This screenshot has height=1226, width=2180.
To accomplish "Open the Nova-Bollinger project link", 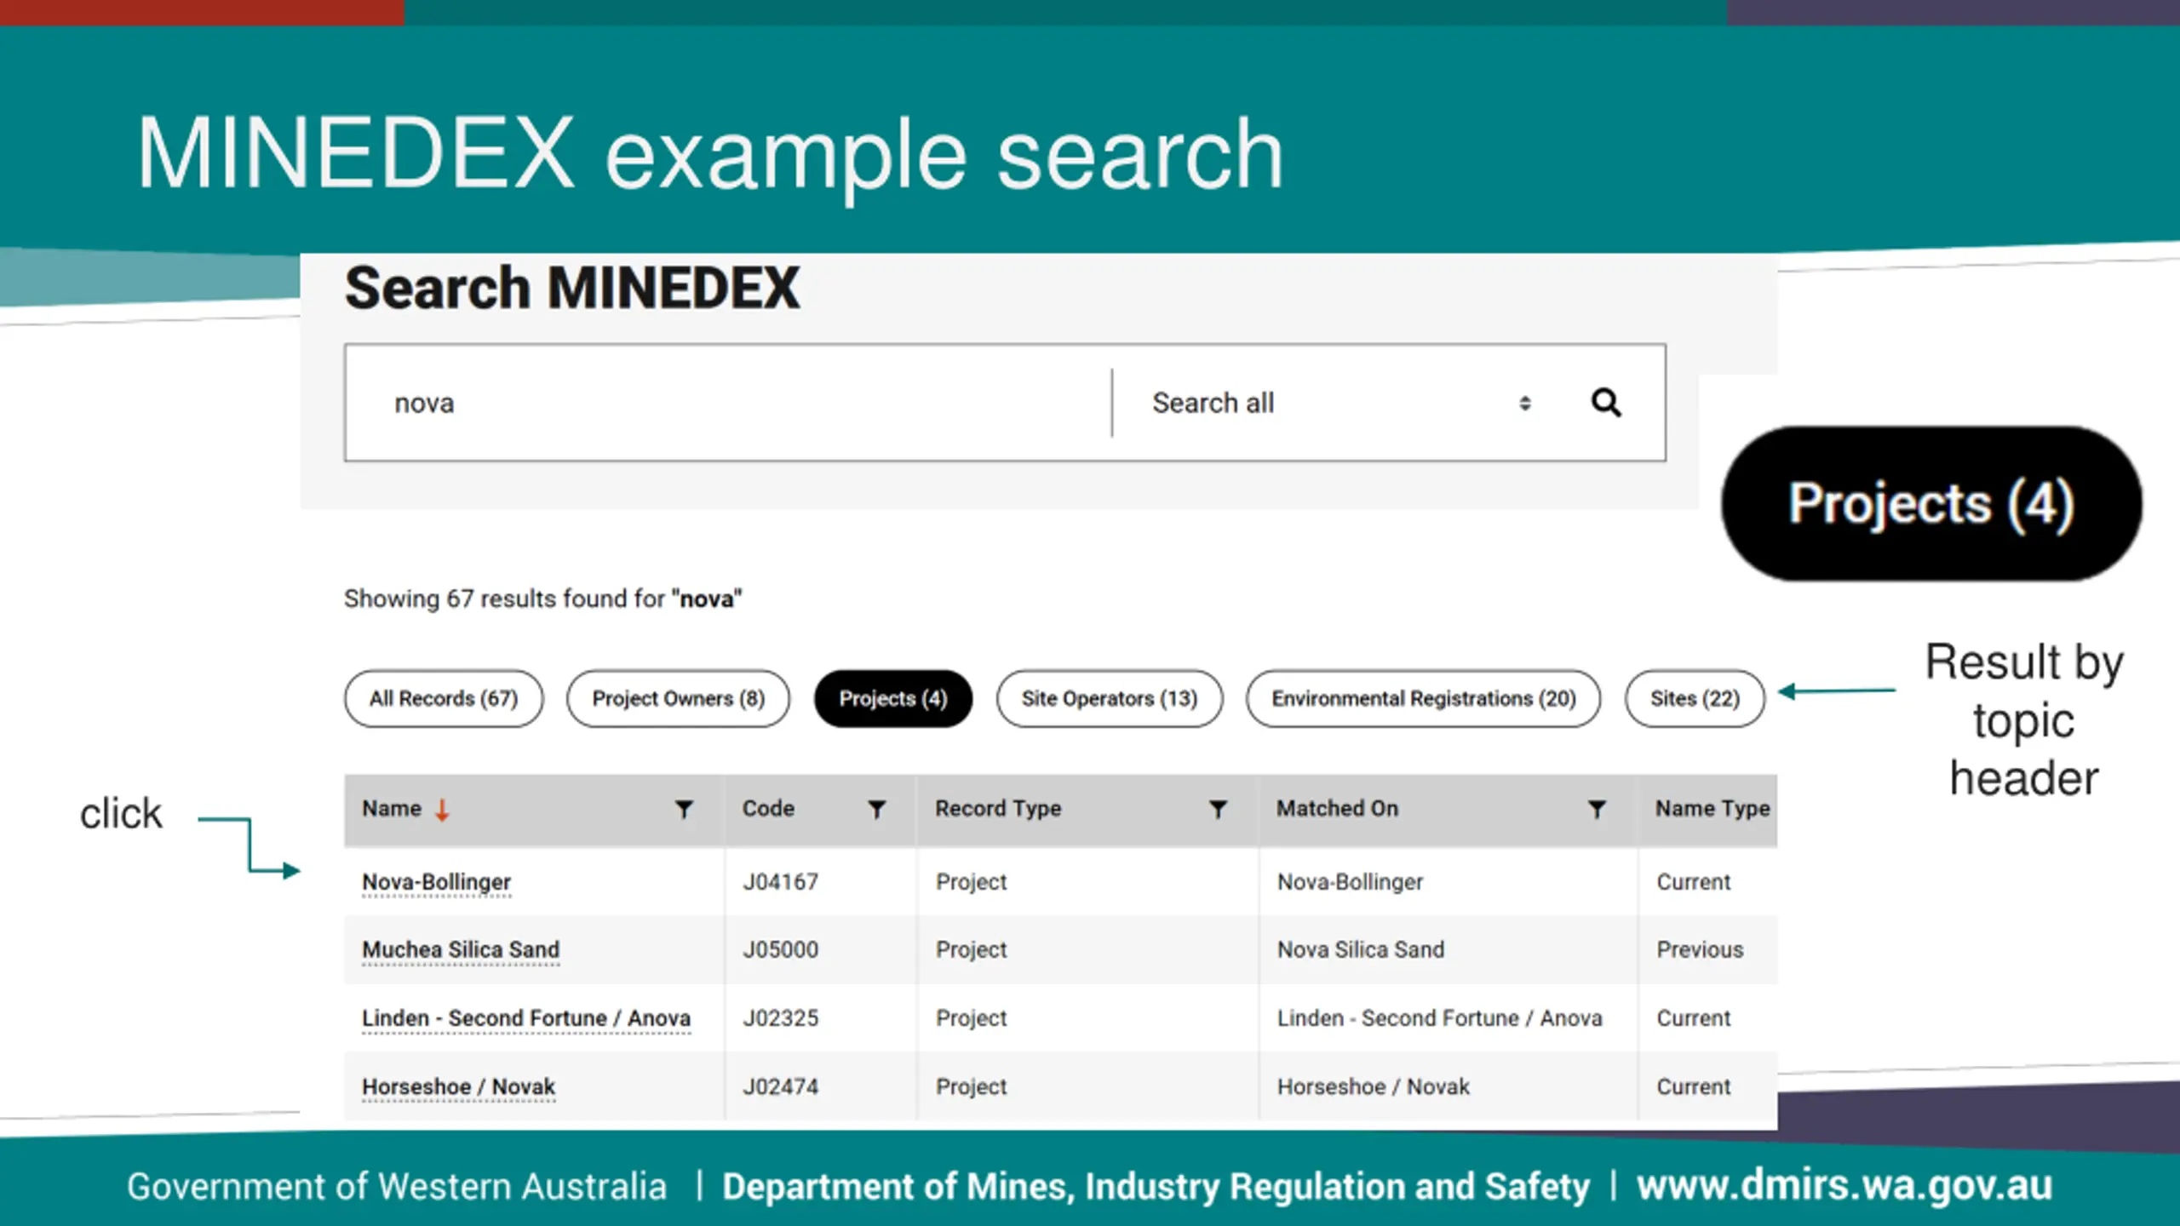I will click(436, 882).
